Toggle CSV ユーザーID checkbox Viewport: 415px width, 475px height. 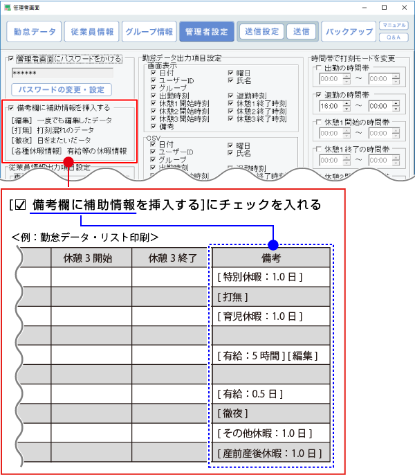tap(153, 152)
